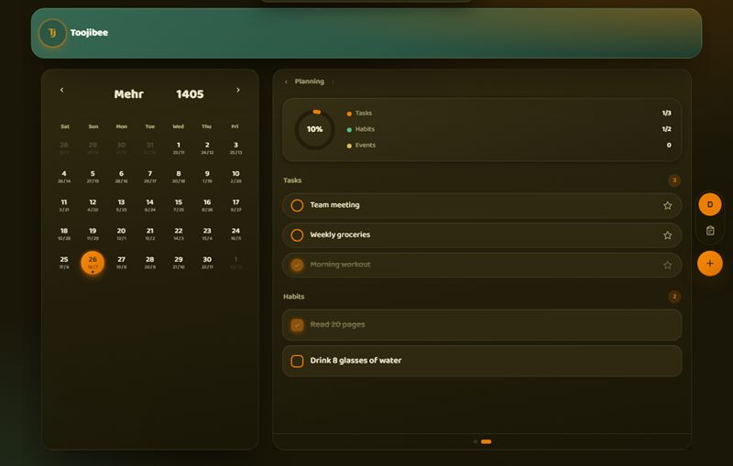The height and width of the screenshot is (466, 733).
Task: Select day 22 in the calendar
Action: click(178, 234)
